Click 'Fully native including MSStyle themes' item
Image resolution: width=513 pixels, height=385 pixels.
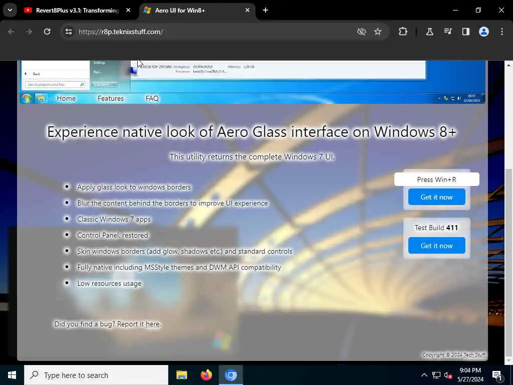click(179, 268)
